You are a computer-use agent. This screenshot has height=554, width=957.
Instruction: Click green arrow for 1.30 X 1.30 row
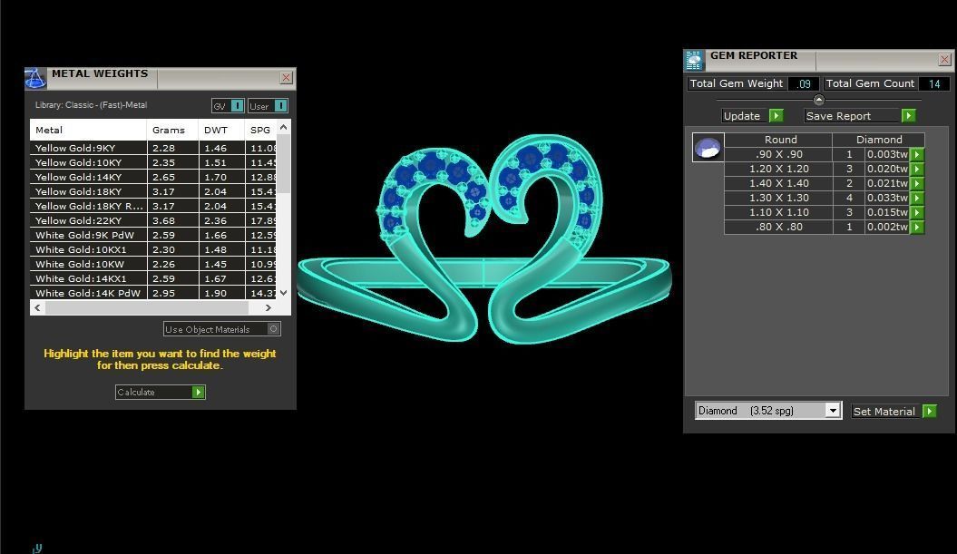917,199
